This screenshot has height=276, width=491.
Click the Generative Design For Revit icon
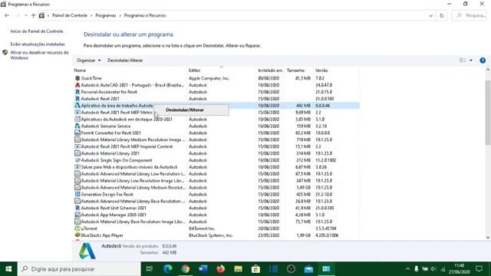click(77, 194)
